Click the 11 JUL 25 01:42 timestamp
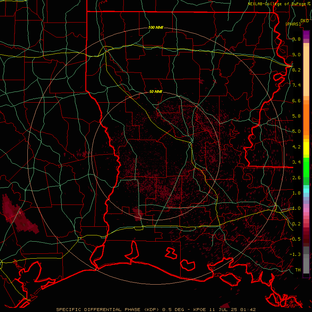Image resolution: width=312 pixels, height=312 pixels. pyautogui.click(x=232, y=310)
